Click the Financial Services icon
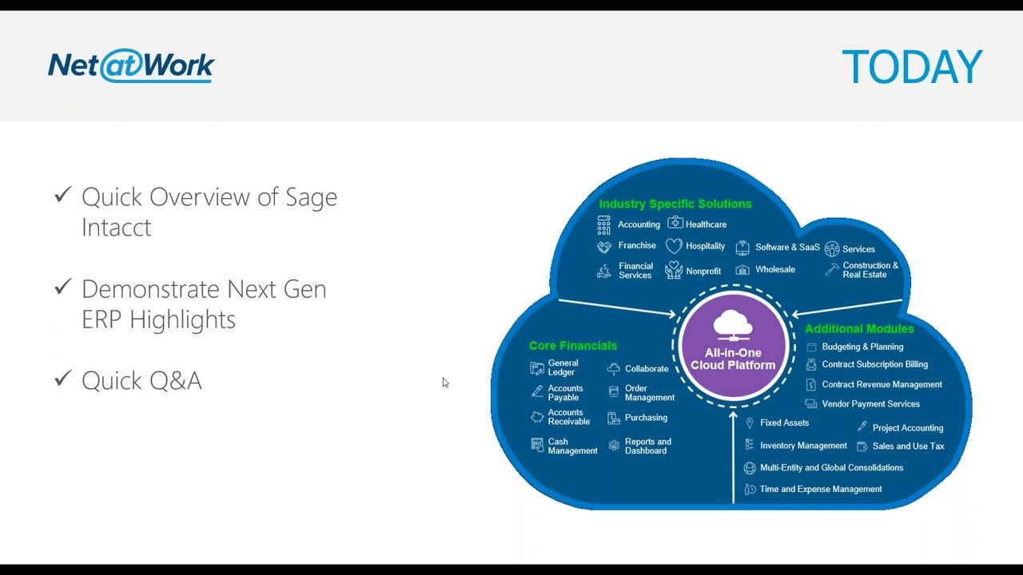 point(604,272)
